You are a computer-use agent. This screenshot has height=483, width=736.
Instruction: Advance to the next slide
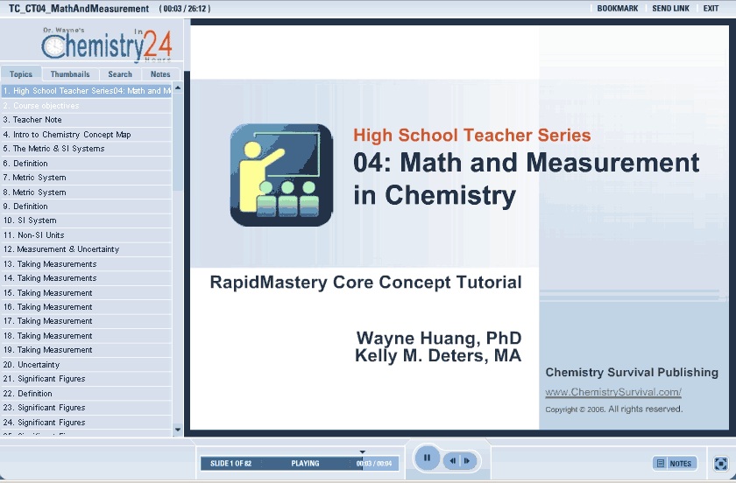(x=468, y=460)
